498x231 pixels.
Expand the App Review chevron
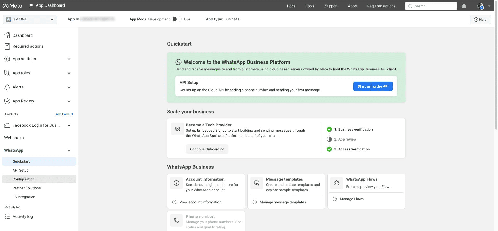coord(69,101)
